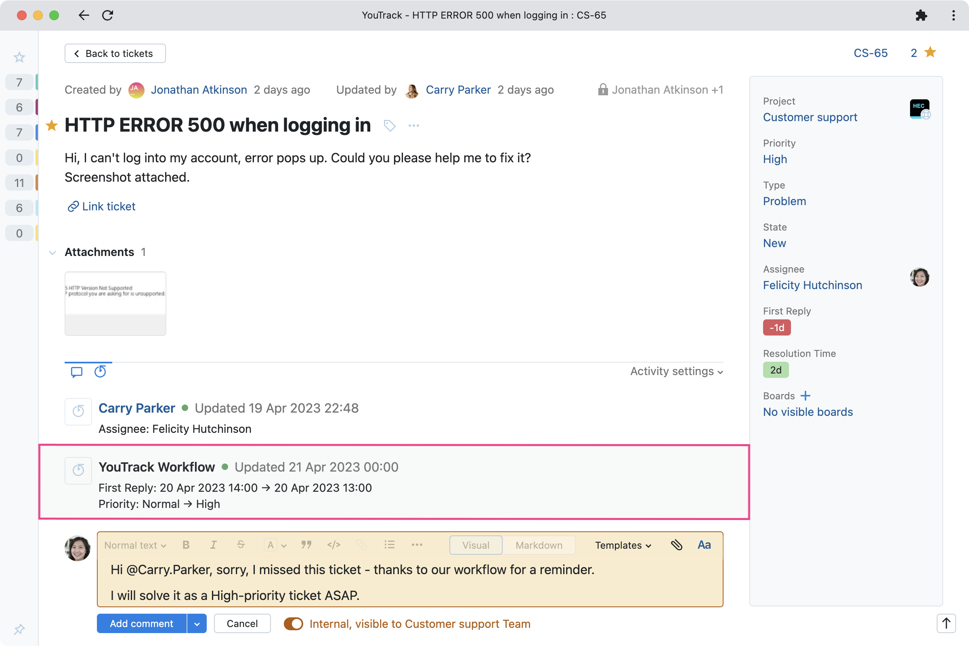The image size is (969, 646).
Task: Click the Jonathan Atkinson +1 visibility label
Action: (667, 90)
